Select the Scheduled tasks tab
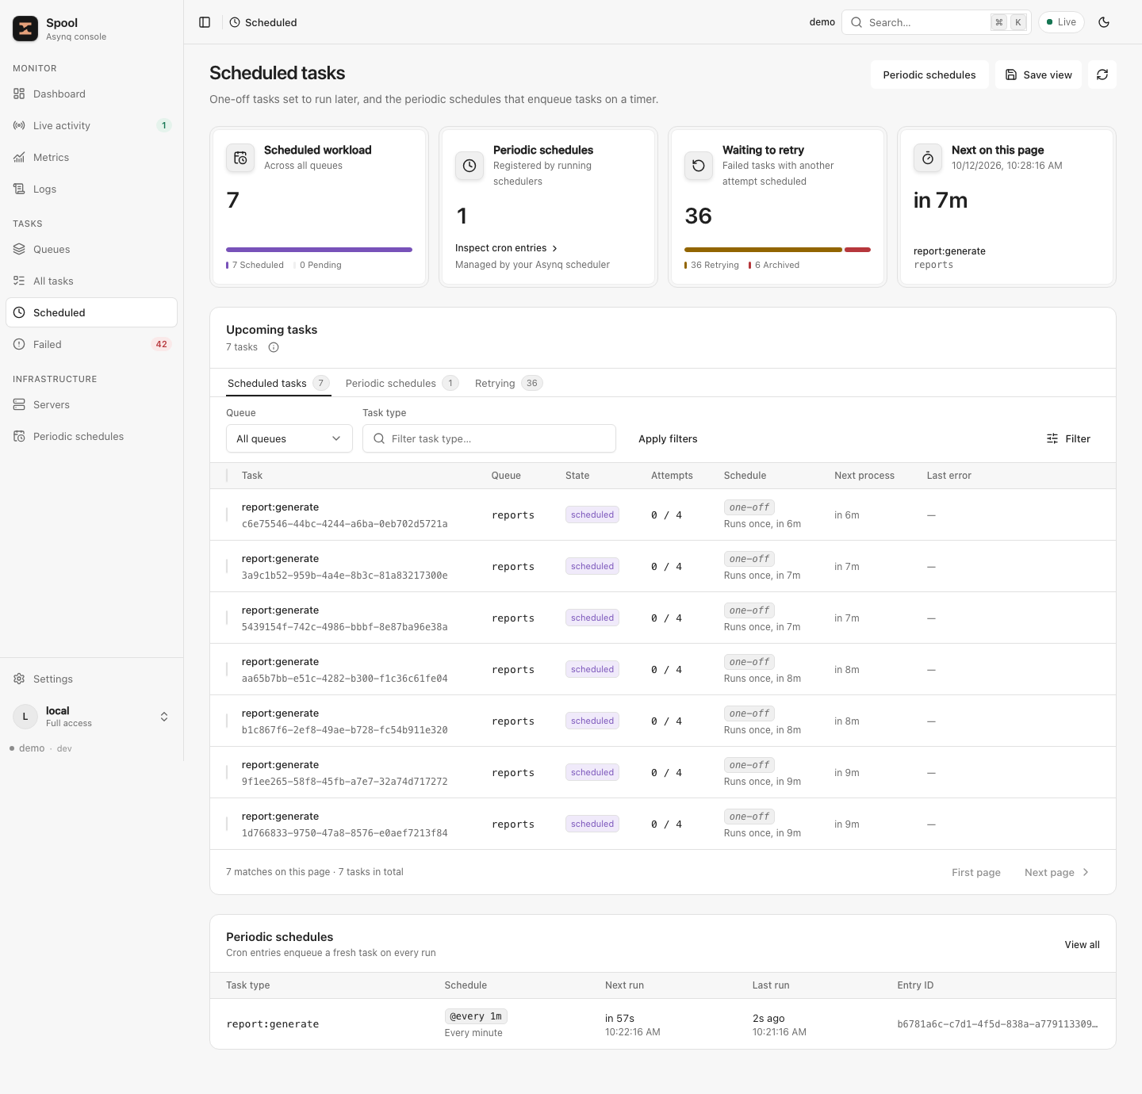Screen dimensions: 1142x1094 pos(278,383)
